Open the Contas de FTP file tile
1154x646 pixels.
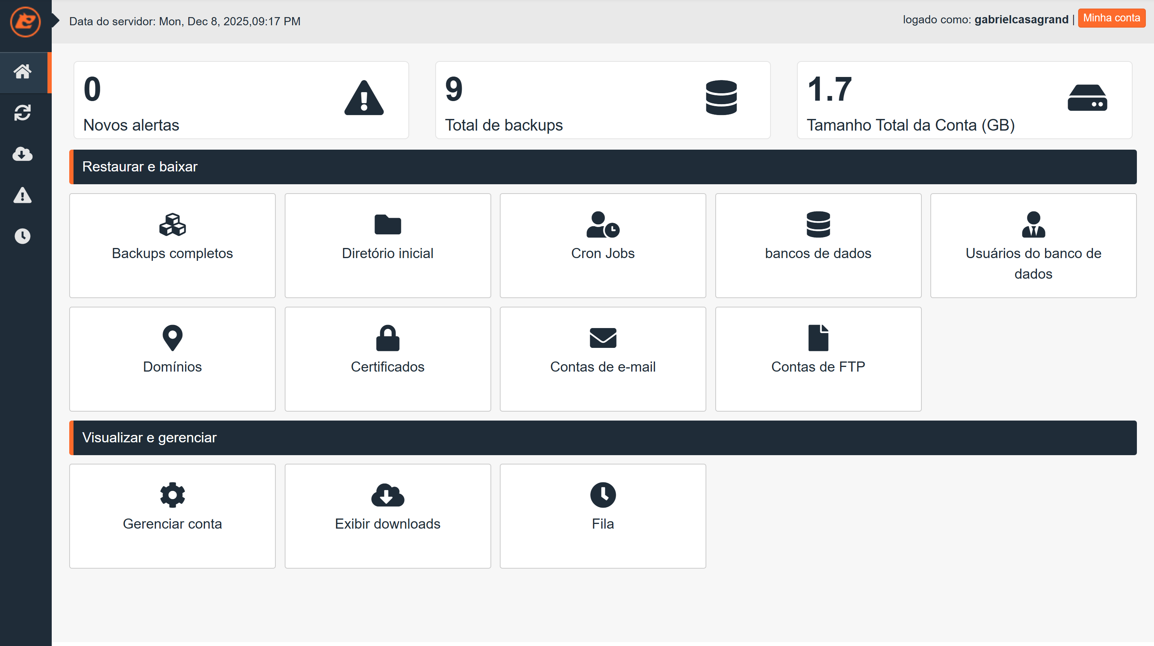coord(818,359)
